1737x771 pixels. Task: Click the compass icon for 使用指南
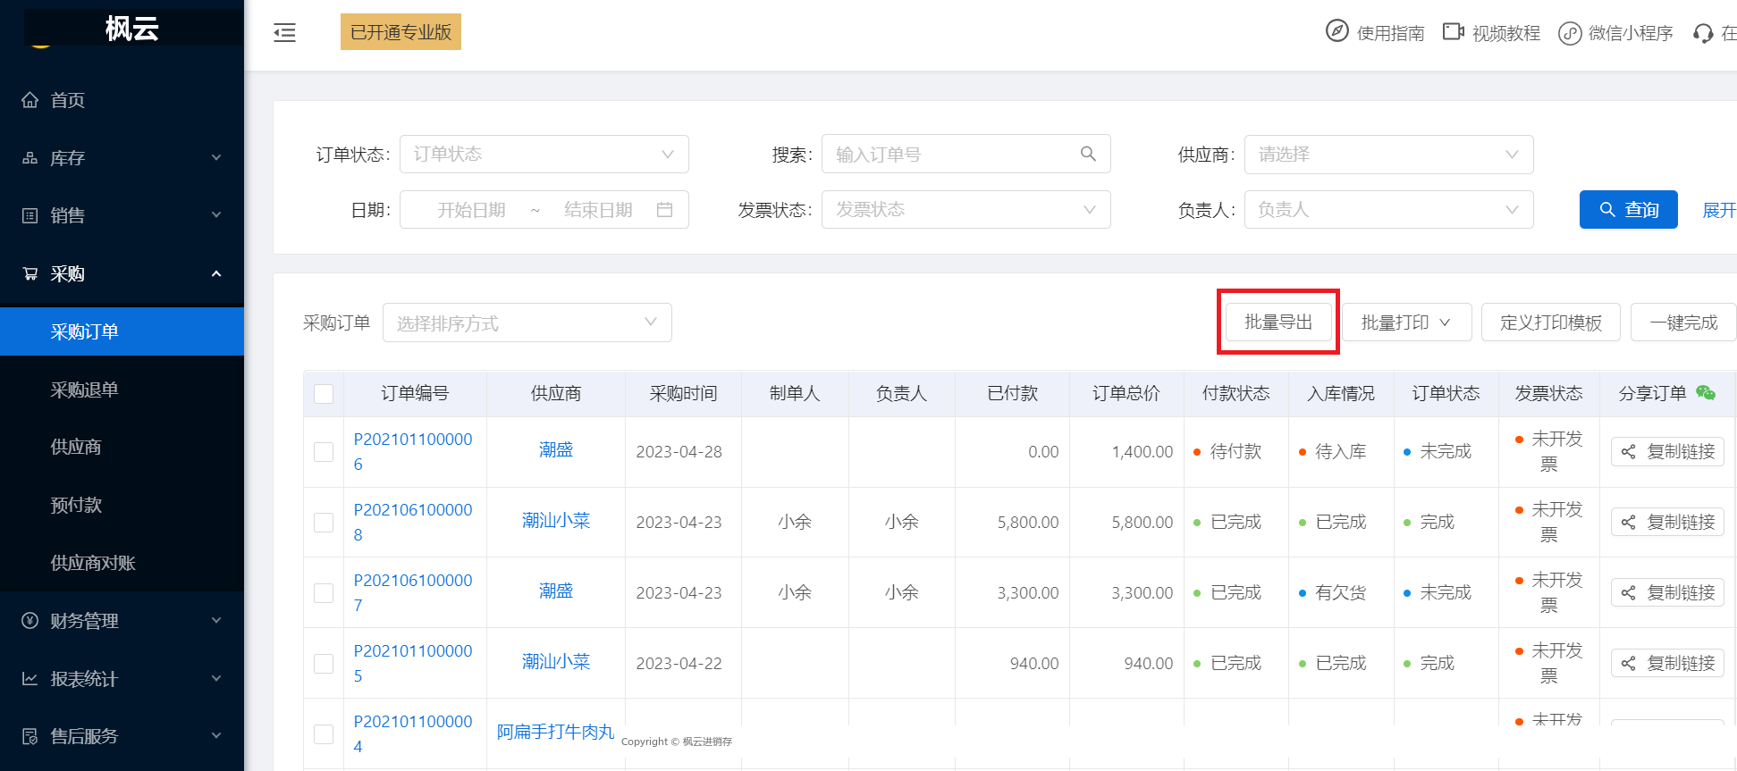click(1336, 31)
